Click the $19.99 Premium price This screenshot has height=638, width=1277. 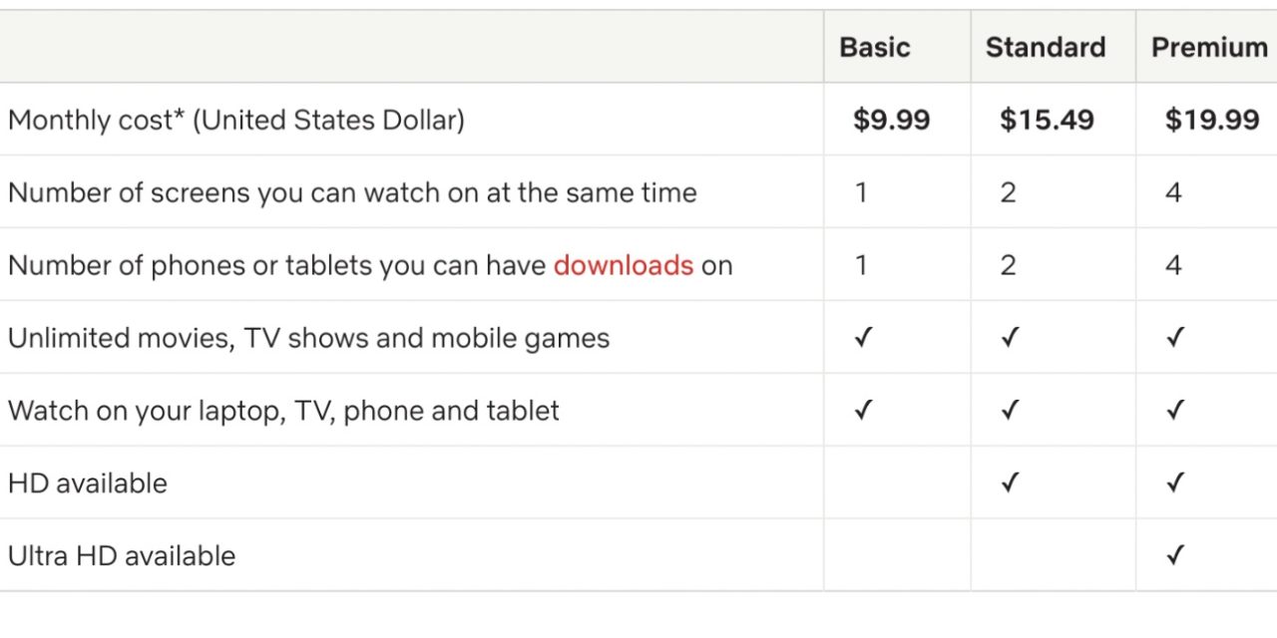click(x=1212, y=120)
